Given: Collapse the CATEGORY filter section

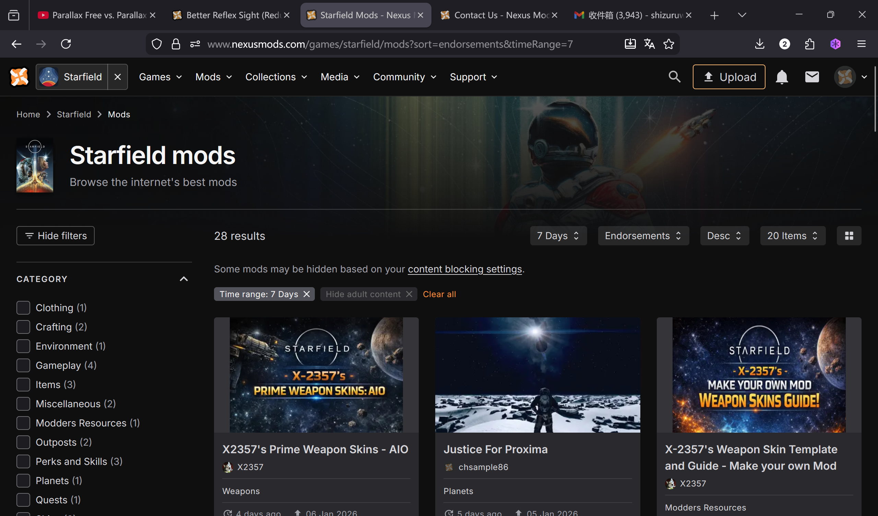Looking at the screenshot, I should coord(183,279).
